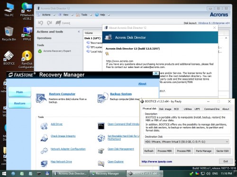
Task: Open RamDisk Configuration desktop icon
Action: tap(27, 59)
